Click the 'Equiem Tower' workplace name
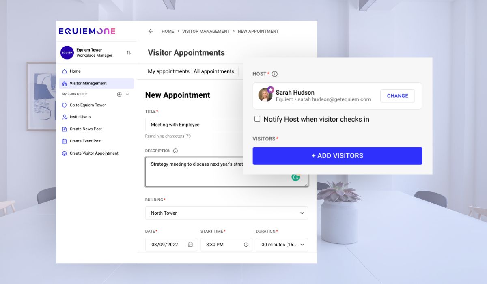 (89, 50)
